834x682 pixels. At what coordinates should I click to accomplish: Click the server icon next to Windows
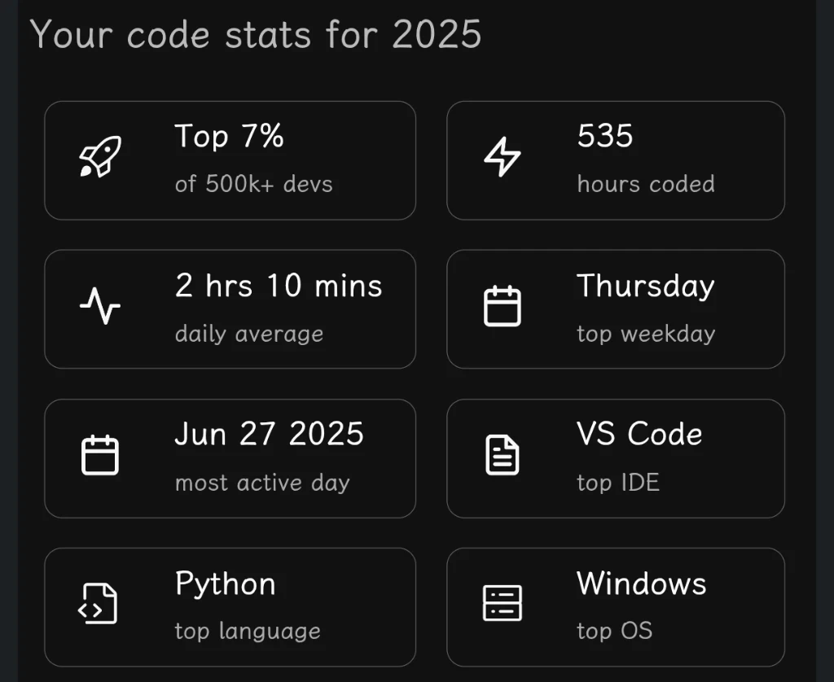[502, 603]
